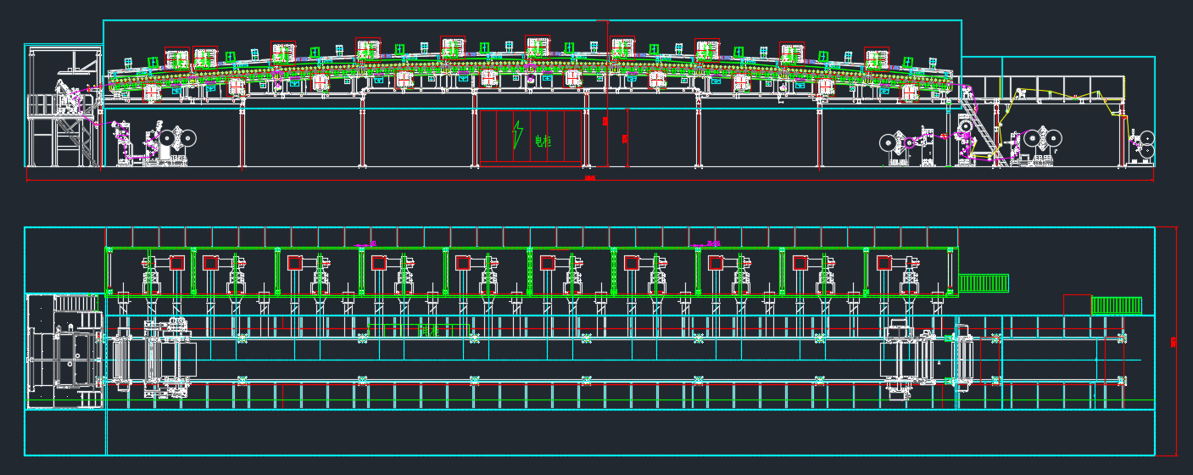Select the first red-boxed fan atop the oven
1193x475 pixels.
click(176, 59)
